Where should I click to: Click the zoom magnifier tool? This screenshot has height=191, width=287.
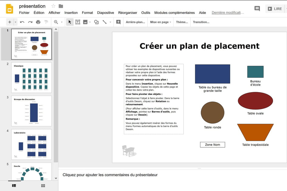56,22
